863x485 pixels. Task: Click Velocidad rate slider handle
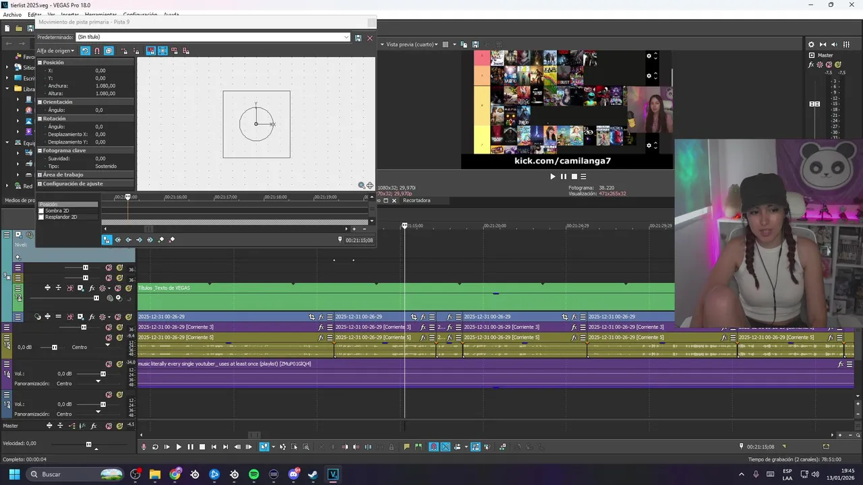(88, 444)
